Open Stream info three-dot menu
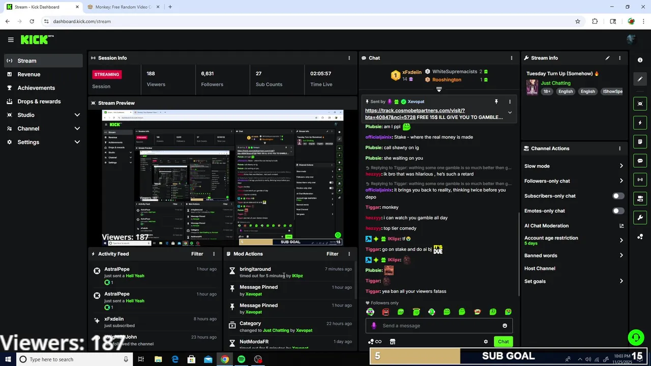 [619, 58]
